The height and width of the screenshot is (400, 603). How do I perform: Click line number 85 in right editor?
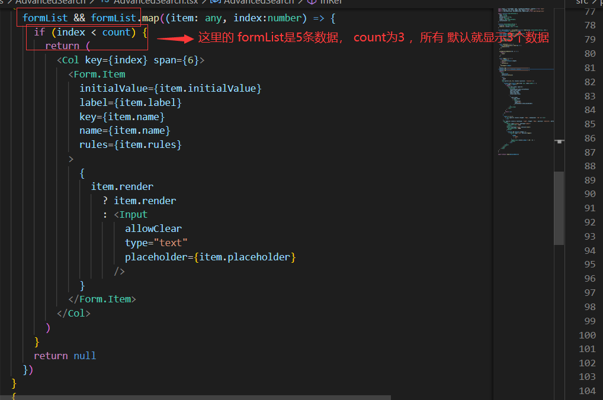pos(590,124)
